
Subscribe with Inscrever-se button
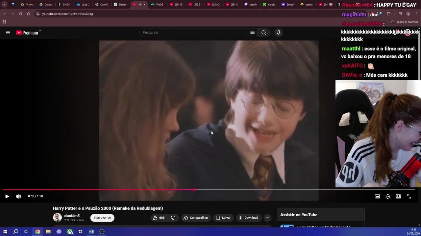click(102, 218)
